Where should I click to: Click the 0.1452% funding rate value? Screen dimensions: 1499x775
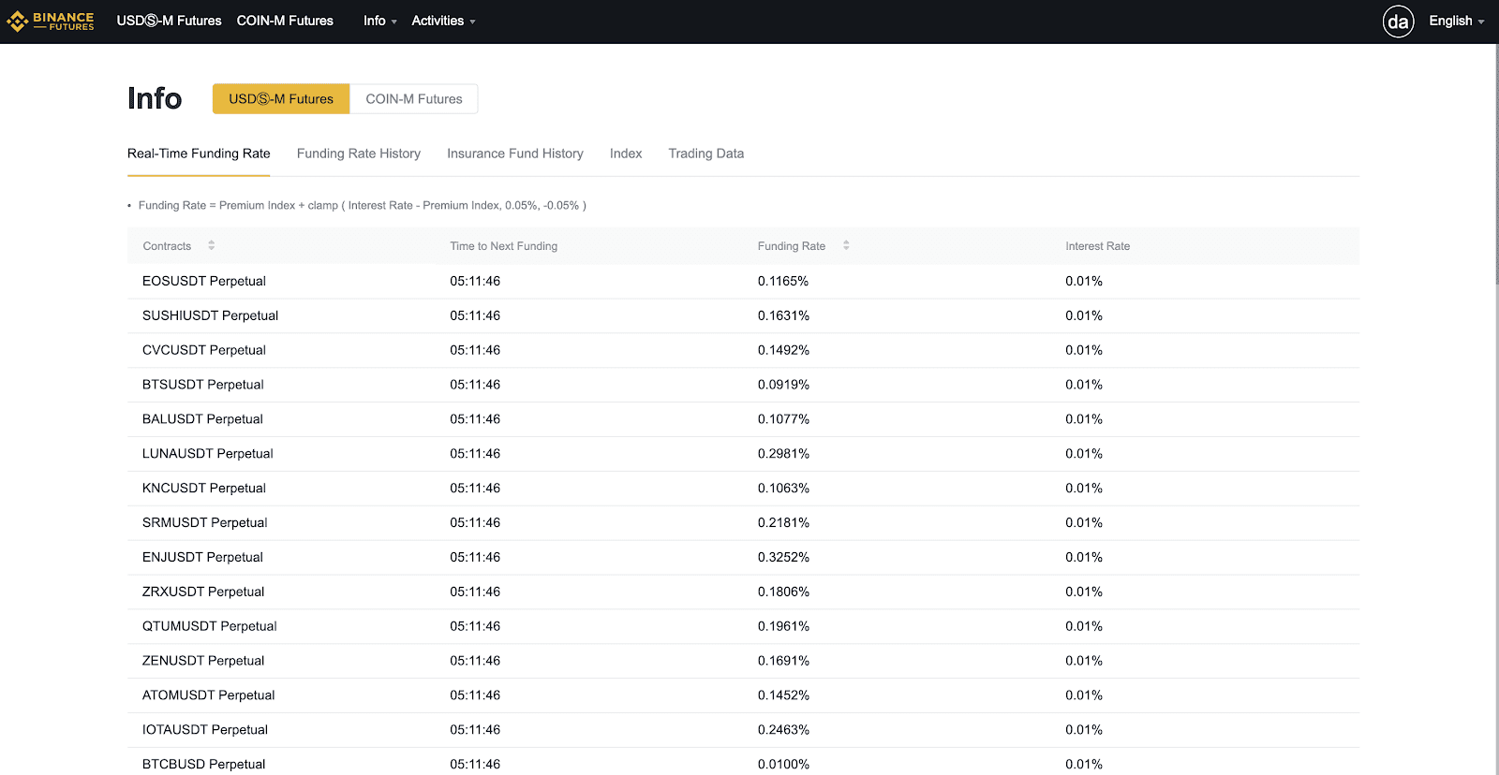point(783,695)
